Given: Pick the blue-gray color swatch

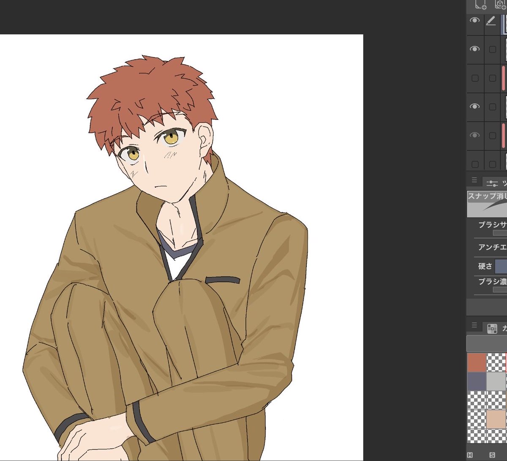Looking at the screenshot, I should pyautogui.click(x=477, y=382).
